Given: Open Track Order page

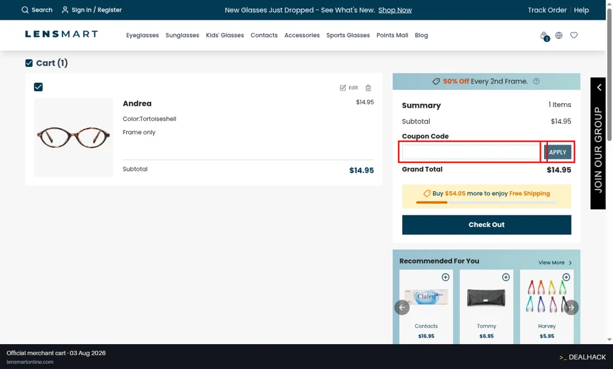Looking at the screenshot, I should (x=547, y=10).
